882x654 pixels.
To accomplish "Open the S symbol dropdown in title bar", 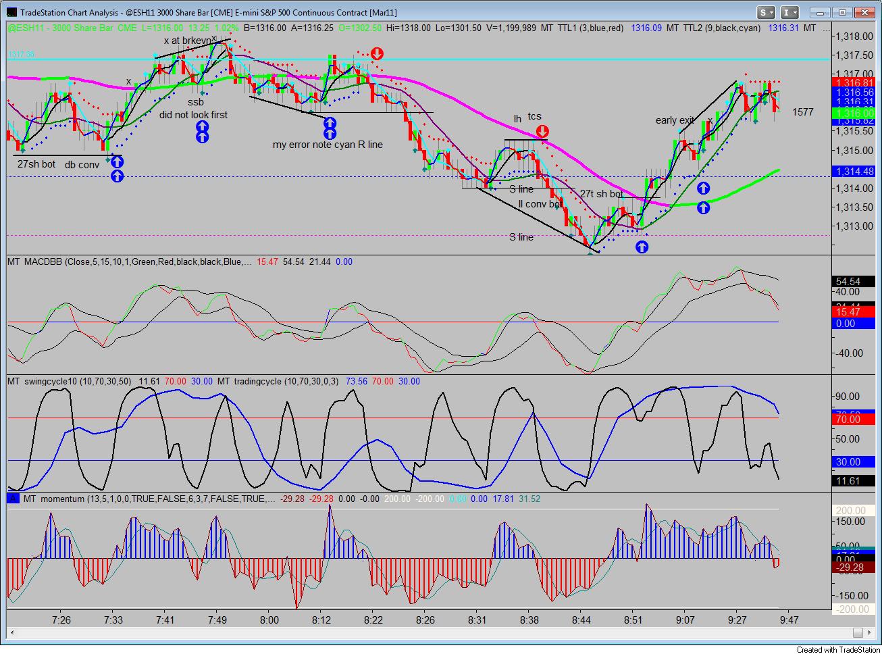I will [766, 12].
